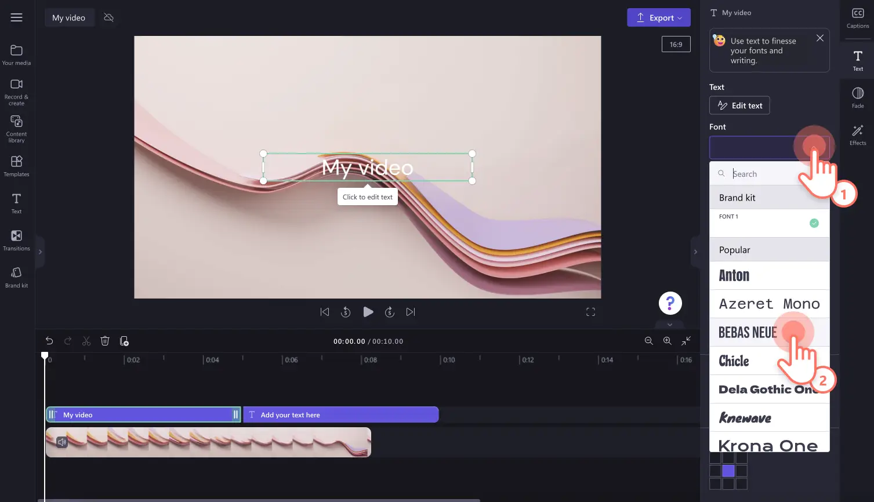This screenshot has height=502, width=874.
Task: Click the Popular section header
Action: [770, 250]
